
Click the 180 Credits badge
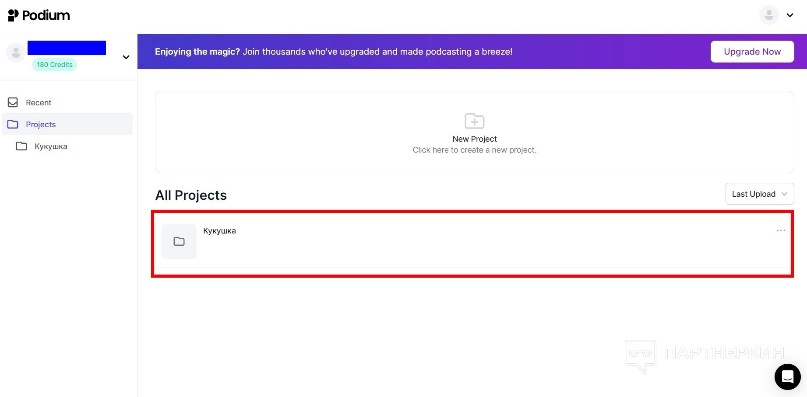click(x=55, y=65)
